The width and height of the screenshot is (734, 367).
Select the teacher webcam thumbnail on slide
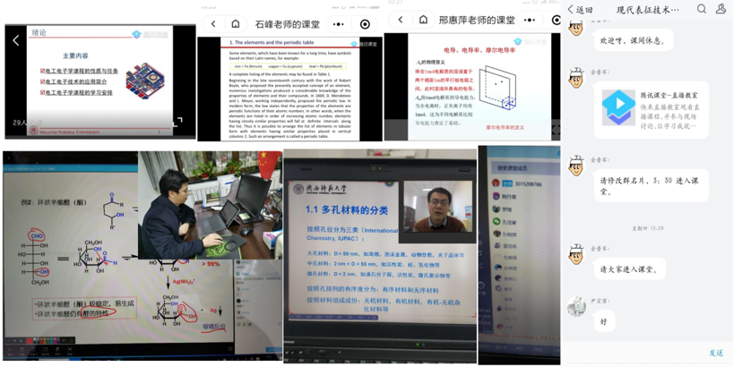pos(436,207)
